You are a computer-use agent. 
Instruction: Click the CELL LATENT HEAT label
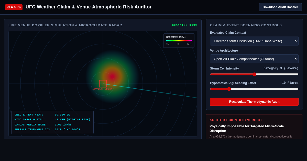click(x=29, y=115)
